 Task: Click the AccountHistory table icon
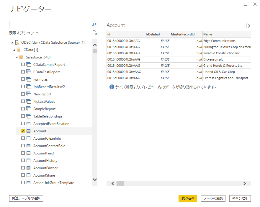pyautogui.click(x=29, y=161)
